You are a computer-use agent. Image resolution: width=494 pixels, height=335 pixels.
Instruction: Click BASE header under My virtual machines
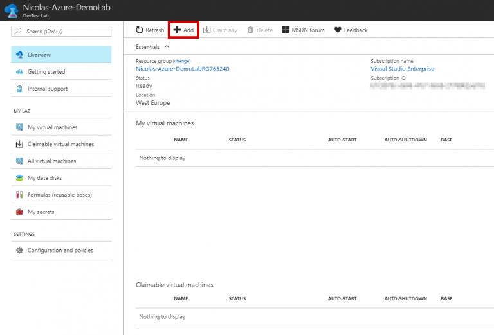[x=446, y=140]
